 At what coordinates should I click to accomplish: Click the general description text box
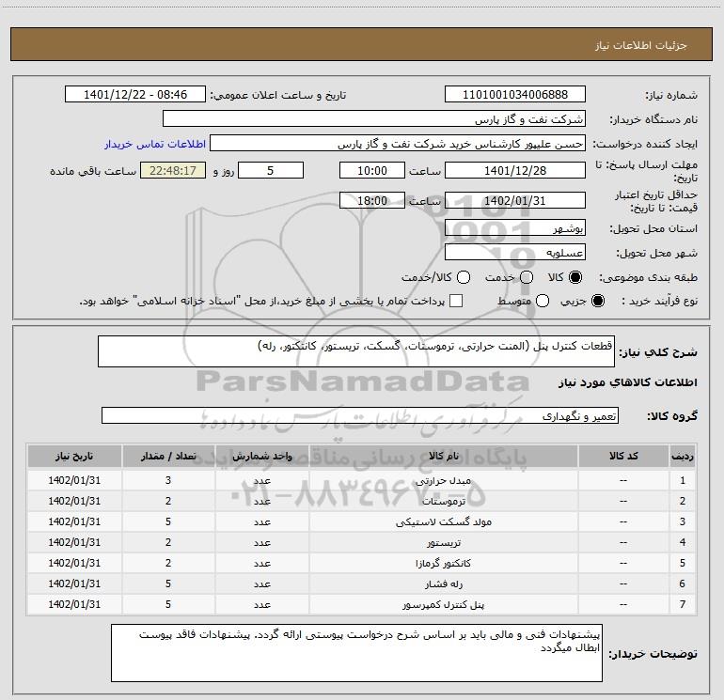[x=356, y=351]
